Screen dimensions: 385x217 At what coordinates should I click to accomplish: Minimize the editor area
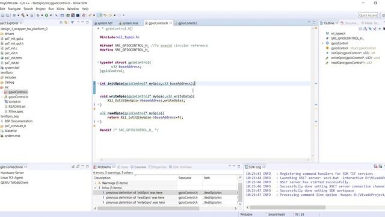(x=309, y=22)
